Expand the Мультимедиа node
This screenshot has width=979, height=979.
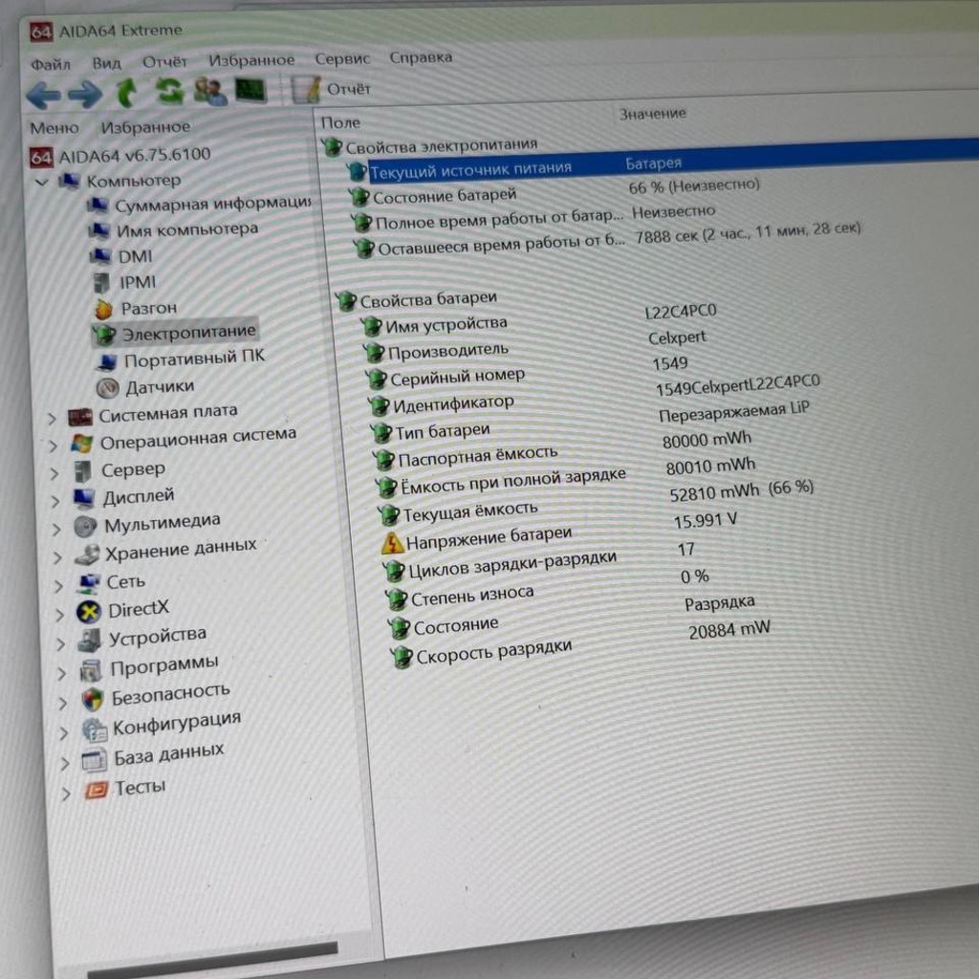coord(56,530)
